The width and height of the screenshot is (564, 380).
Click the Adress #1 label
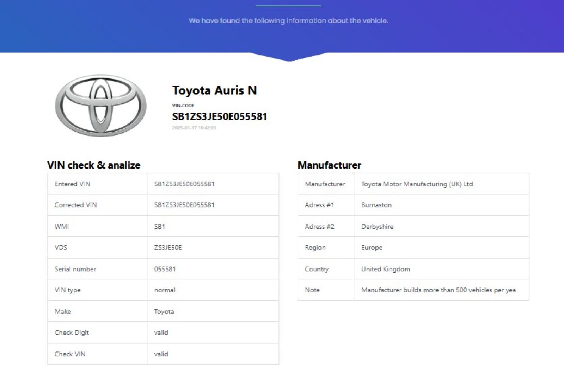(319, 205)
